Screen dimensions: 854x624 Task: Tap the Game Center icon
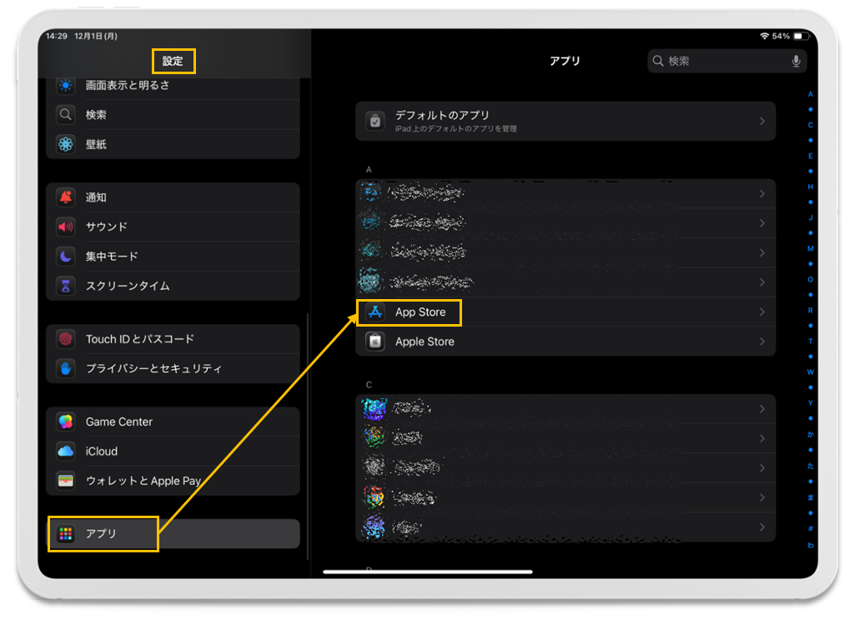click(66, 422)
